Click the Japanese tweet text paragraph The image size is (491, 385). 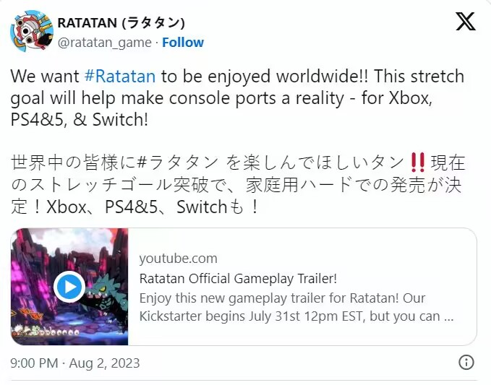coord(238,184)
